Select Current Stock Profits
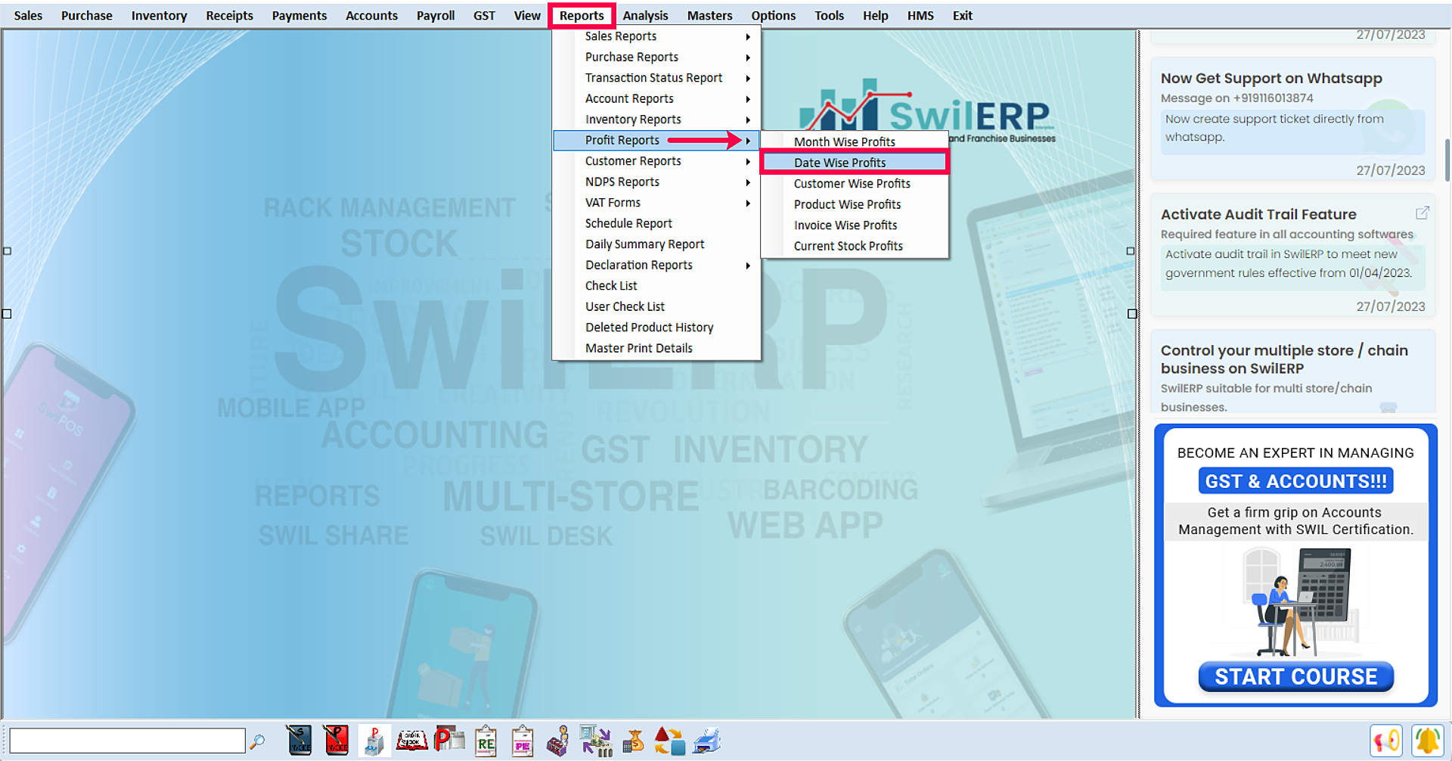This screenshot has width=1452, height=761. (x=855, y=246)
